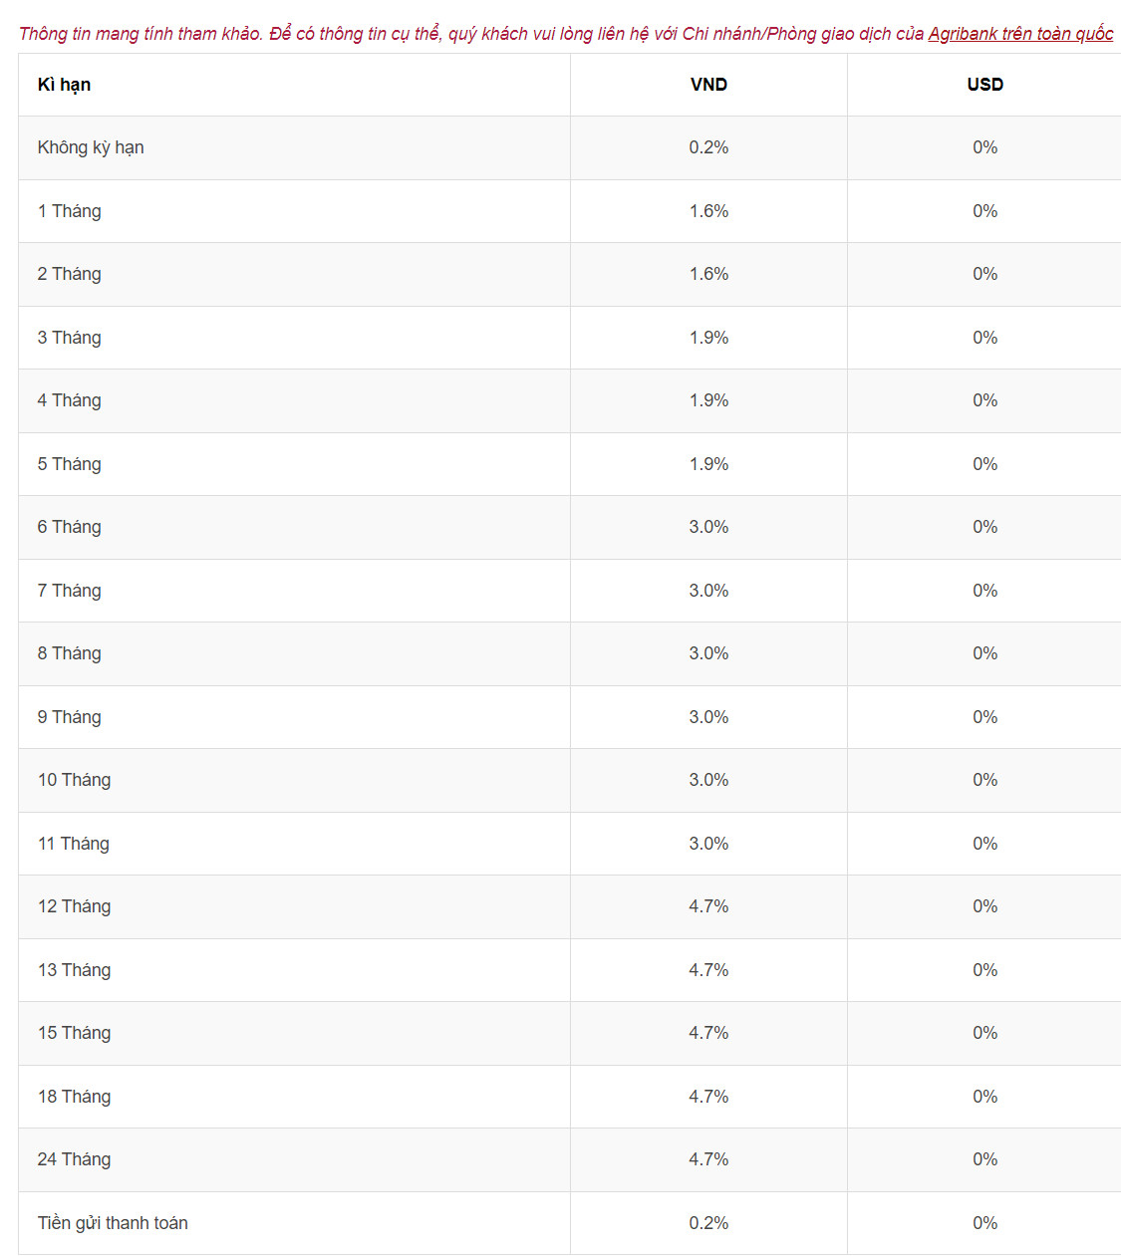Click the 24 Tháng term label
The width and height of the screenshot is (1121, 1256).
74,1159
